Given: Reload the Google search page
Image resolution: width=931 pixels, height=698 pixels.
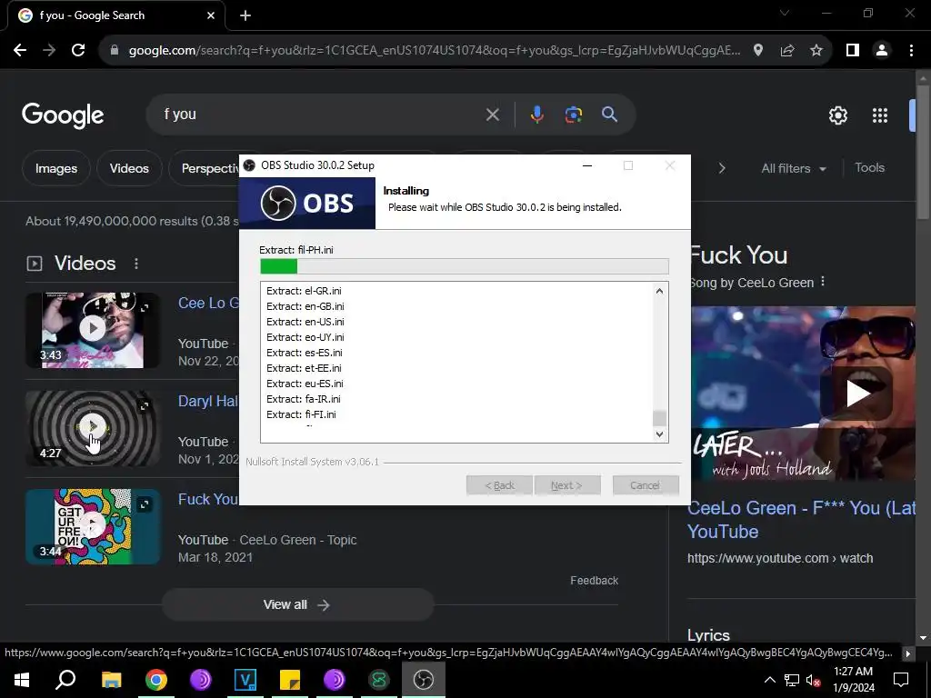Looking at the screenshot, I should [78, 51].
